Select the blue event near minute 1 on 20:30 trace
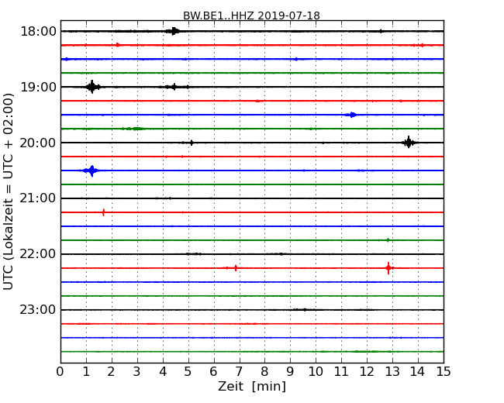This screenshot has width=504, height=403. [x=91, y=170]
